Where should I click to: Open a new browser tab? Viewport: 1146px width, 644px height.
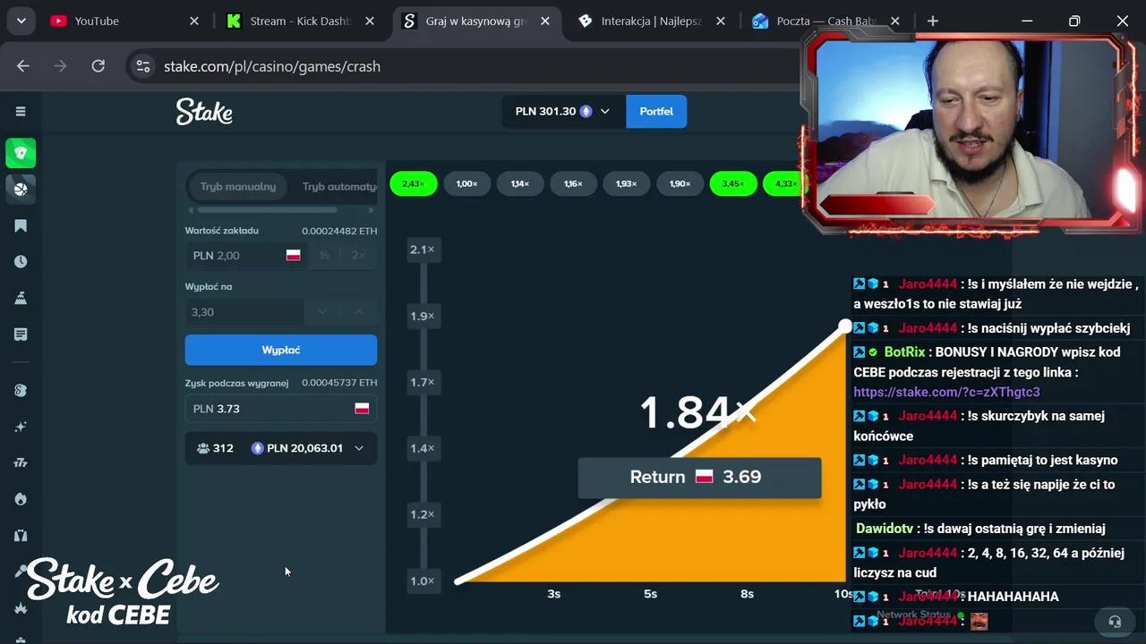pos(933,21)
